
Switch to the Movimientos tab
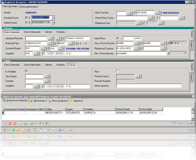(x=38, y=101)
